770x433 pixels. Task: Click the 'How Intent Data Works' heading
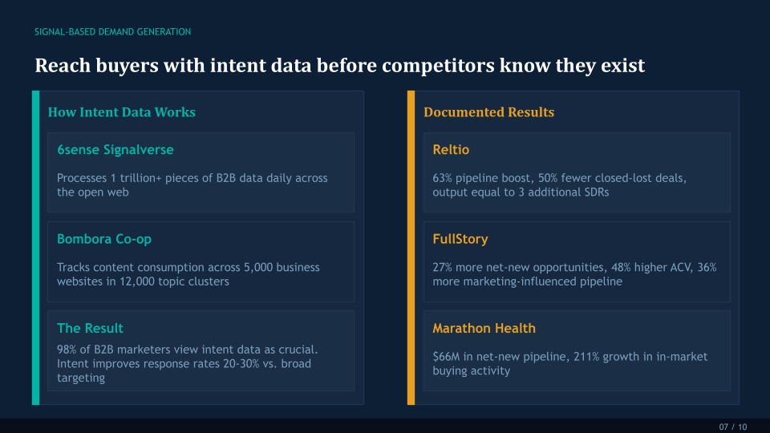click(122, 112)
